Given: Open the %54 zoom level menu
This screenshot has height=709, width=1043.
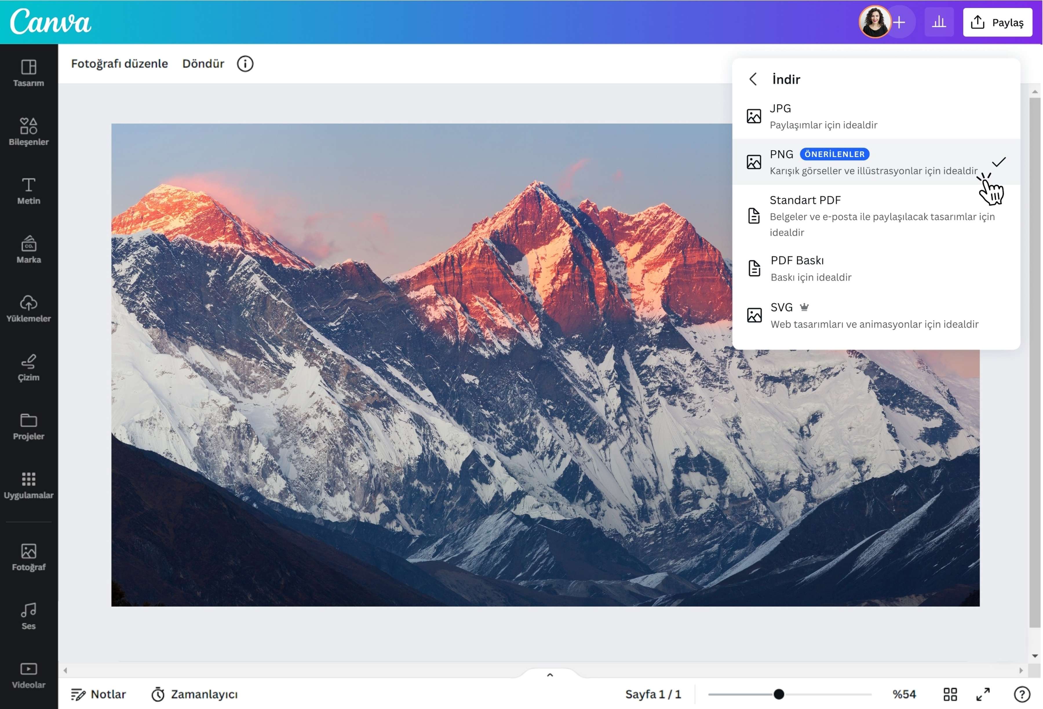Looking at the screenshot, I should pos(904,694).
